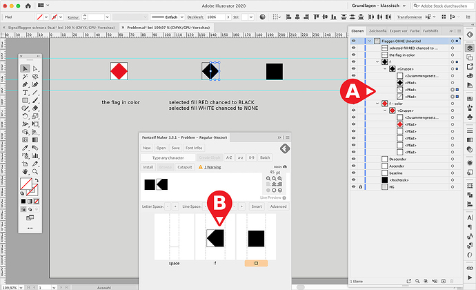
Task: Select the Type tool
Action: 26,93
